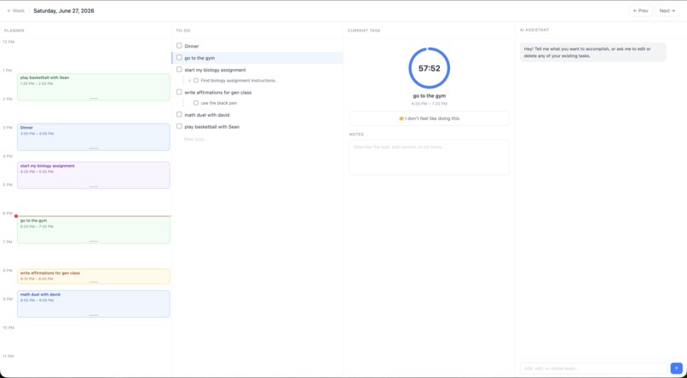This screenshot has height=378, width=687.
Task: Click the 2 PM hour label in the planner
Action: click(x=9, y=99)
